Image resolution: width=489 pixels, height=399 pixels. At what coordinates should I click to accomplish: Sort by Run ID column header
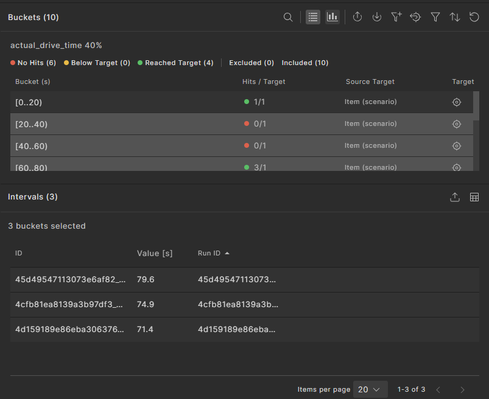click(209, 253)
